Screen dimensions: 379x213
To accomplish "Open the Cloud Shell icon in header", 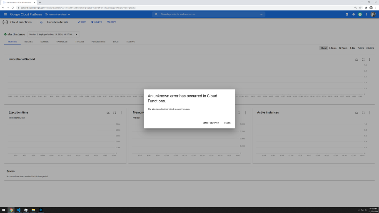I will pos(347,15).
